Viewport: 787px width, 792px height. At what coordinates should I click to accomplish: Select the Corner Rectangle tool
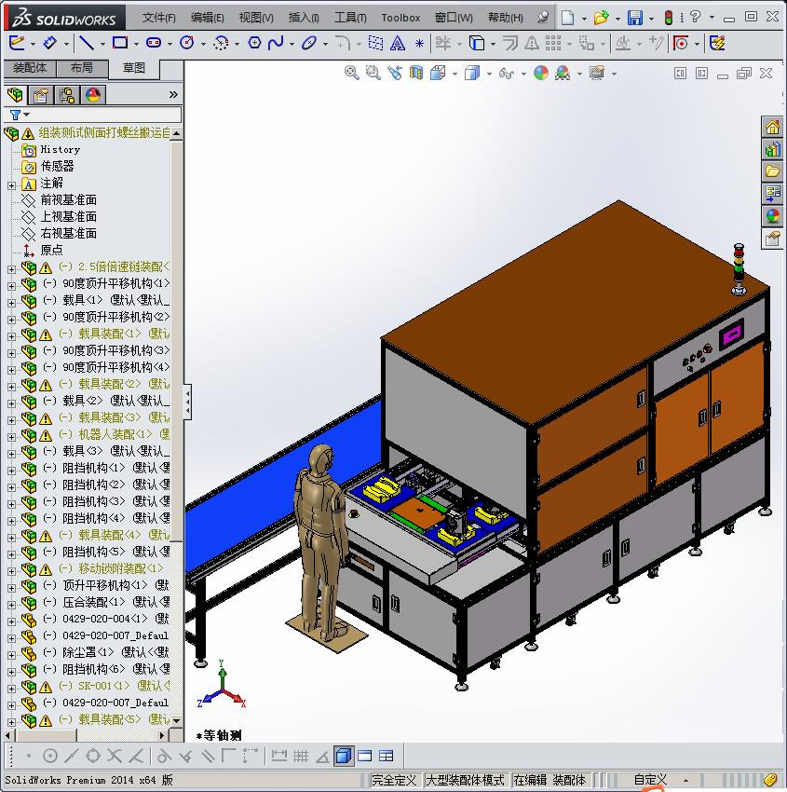pyautogui.click(x=120, y=43)
